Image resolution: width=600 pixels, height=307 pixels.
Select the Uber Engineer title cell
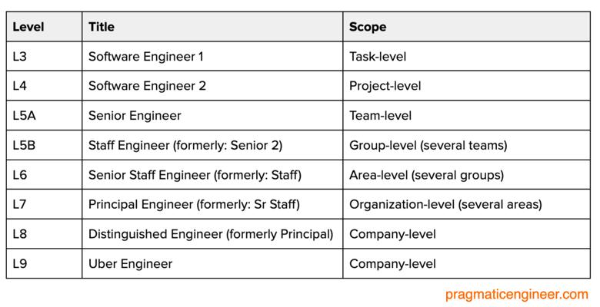pyautogui.click(x=130, y=264)
